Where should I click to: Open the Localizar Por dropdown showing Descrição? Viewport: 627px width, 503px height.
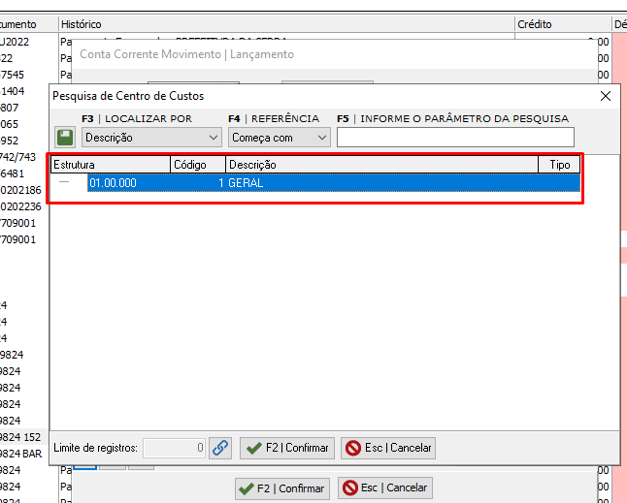coord(151,138)
